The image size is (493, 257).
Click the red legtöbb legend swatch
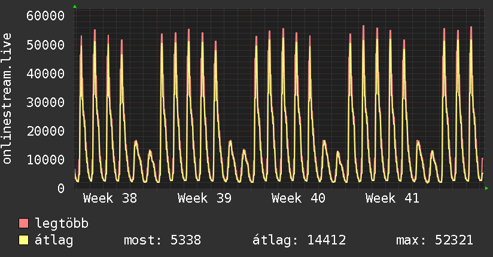[x=24, y=224]
